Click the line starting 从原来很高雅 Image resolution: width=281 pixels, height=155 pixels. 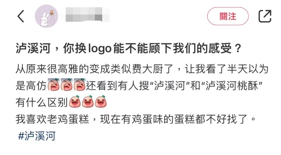142,69
